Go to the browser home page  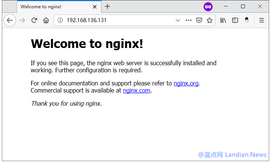pyautogui.click(x=46, y=20)
